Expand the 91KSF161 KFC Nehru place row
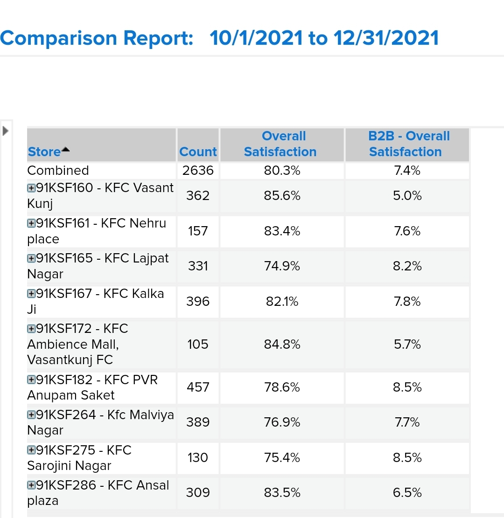This screenshot has height=518, width=504. click(x=31, y=224)
